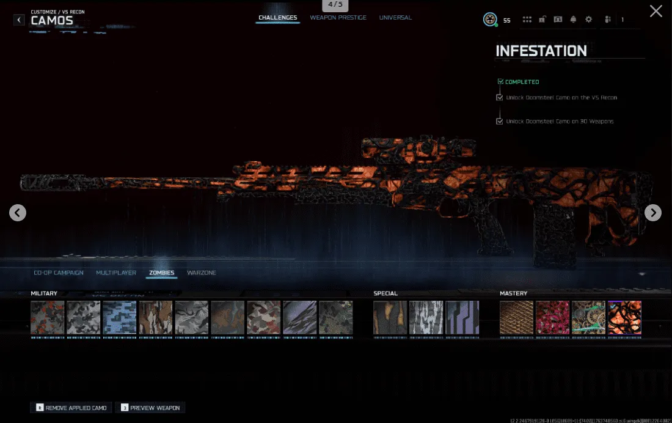Click the unlocked padlock icon in top bar
The height and width of the screenshot is (423, 672).
point(542,19)
